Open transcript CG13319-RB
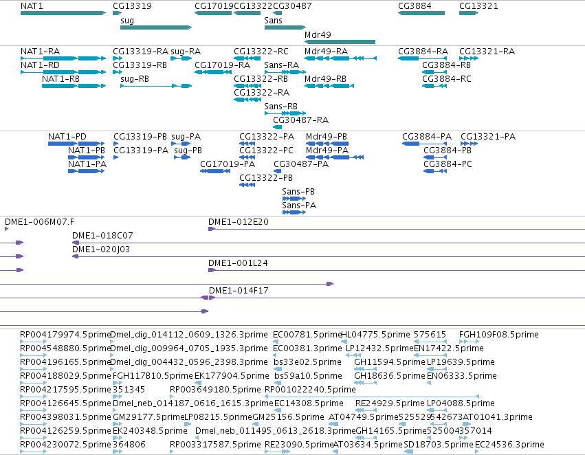The image size is (585, 455). [x=140, y=65]
